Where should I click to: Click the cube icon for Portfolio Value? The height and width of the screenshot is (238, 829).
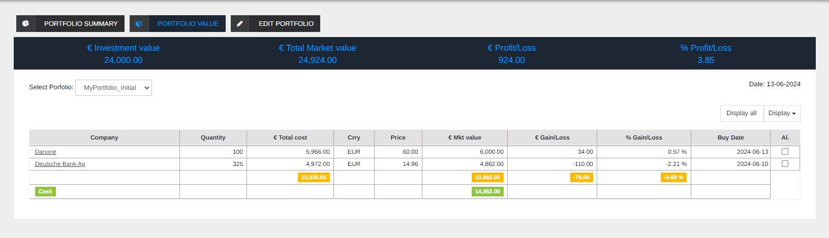tap(139, 24)
